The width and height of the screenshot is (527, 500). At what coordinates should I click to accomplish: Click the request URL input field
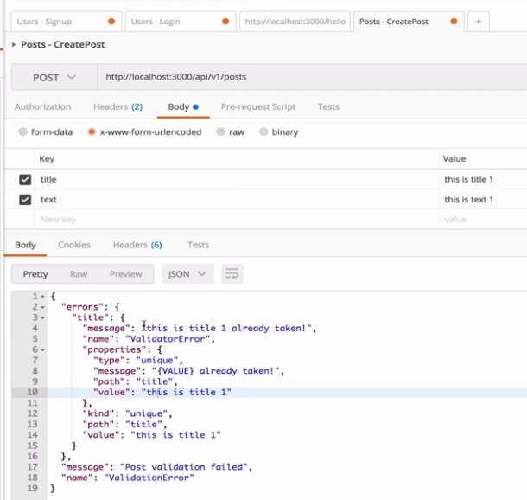point(302,77)
